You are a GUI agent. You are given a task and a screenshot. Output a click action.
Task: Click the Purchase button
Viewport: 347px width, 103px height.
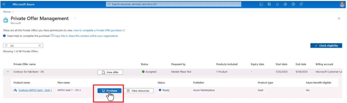[x=109, y=91]
